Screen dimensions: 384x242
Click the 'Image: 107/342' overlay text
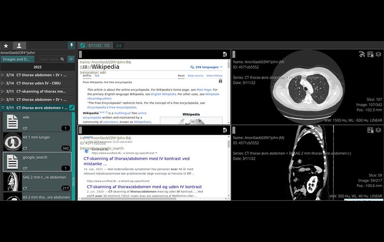[369, 104]
